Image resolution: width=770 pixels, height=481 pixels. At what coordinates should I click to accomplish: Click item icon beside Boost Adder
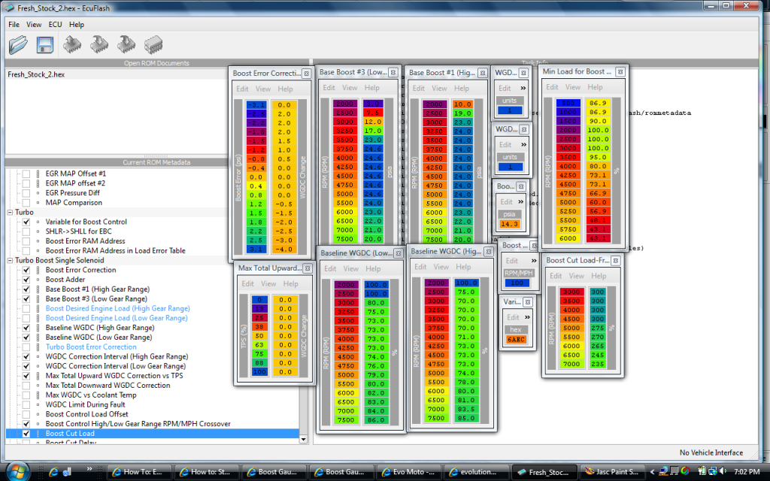[38, 280]
